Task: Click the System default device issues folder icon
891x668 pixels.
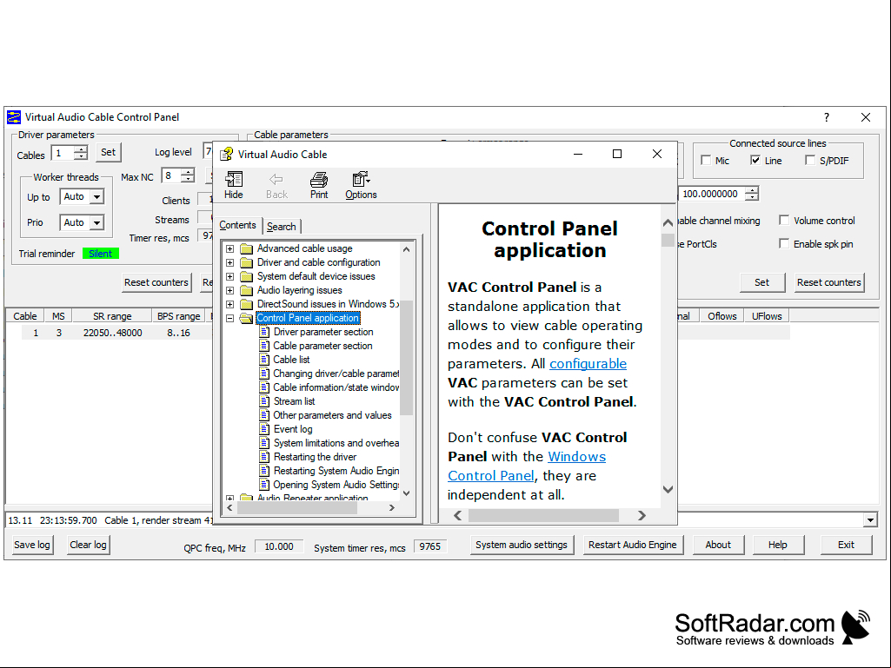Action: point(246,276)
